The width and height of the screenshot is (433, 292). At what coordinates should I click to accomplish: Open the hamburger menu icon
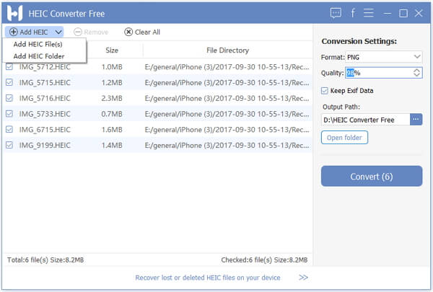(369, 13)
